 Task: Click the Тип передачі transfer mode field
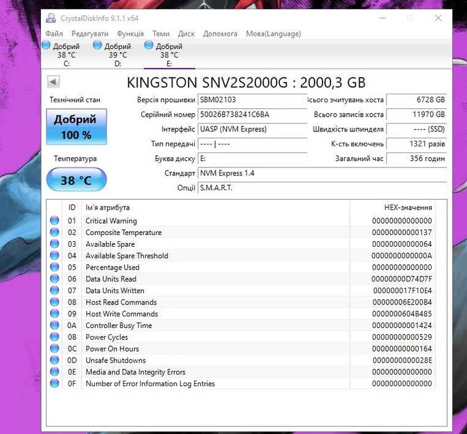pos(252,144)
